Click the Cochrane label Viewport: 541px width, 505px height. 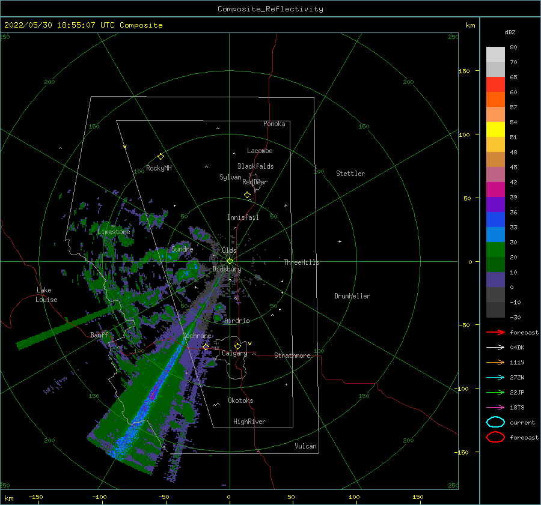tap(197, 336)
